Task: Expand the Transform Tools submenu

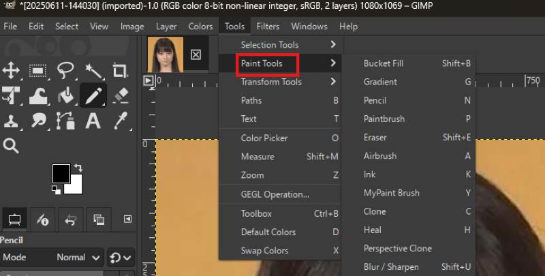Action: (x=281, y=82)
